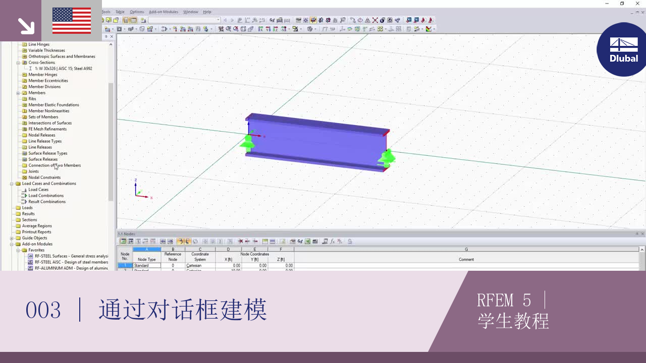646x363 pixels.
Task: Select Intersections of Surfaces item
Action: [50, 123]
